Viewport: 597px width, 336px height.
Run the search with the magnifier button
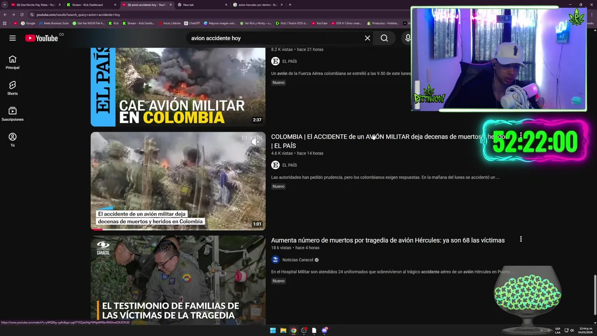click(x=384, y=38)
